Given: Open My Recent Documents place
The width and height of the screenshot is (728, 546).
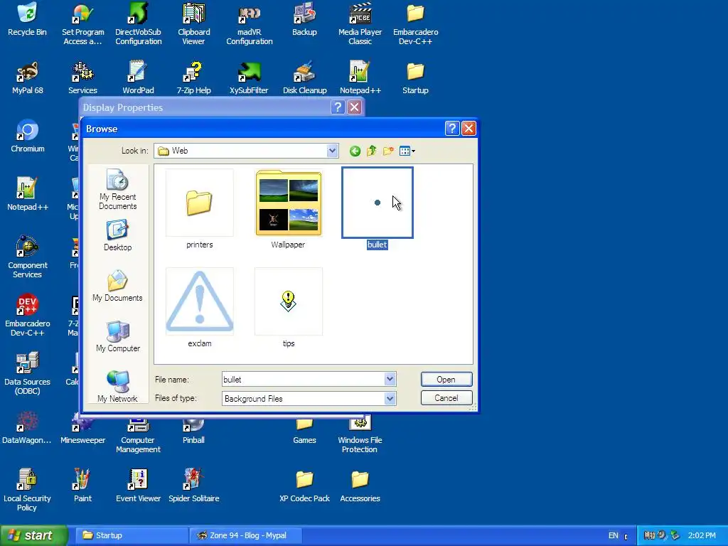Looking at the screenshot, I should click(x=117, y=189).
